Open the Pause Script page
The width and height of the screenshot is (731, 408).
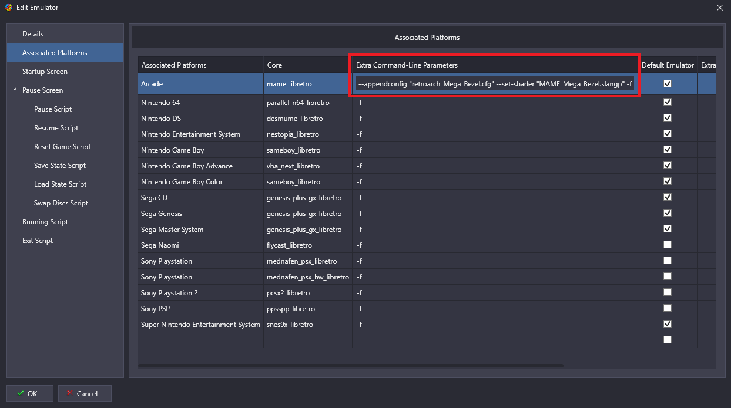point(53,109)
